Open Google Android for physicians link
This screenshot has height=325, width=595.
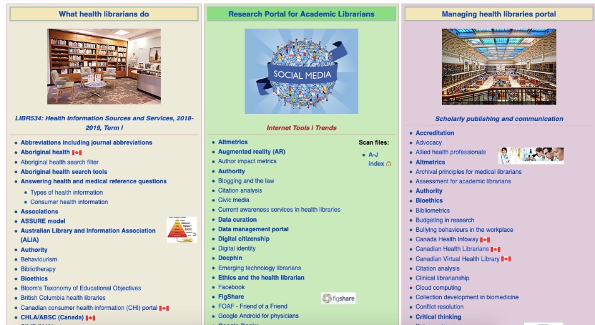click(258, 316)
